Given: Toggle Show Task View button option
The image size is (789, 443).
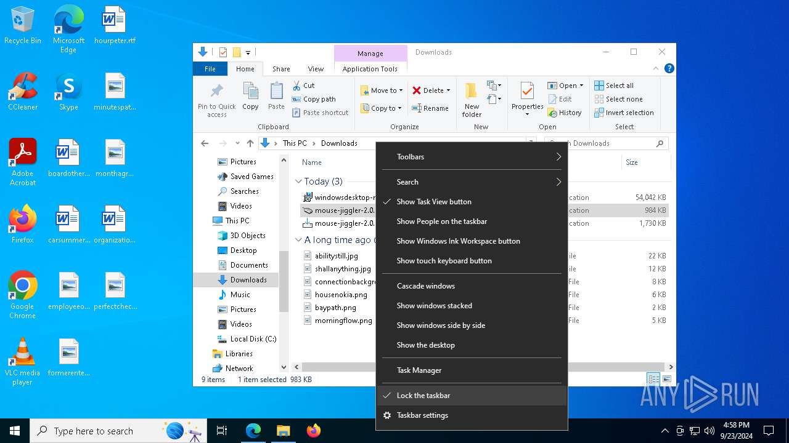Looking at the screenshot, I should (472, 202).
